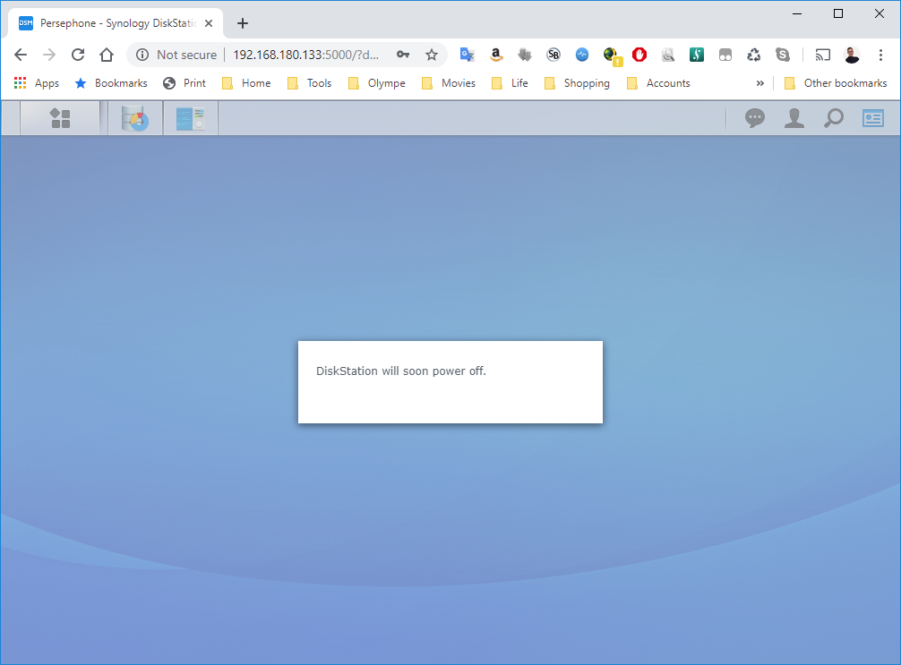The image size is (901, 665).
Task: Click the green S extension icon
Action: 697,55
